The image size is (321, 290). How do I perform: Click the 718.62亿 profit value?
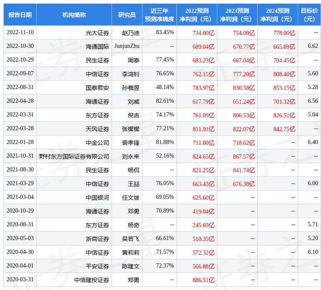click(244, 143)
